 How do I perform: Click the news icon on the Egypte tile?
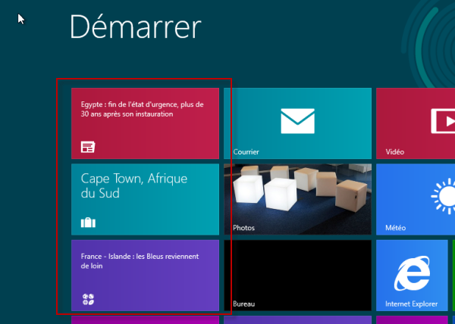88,147
